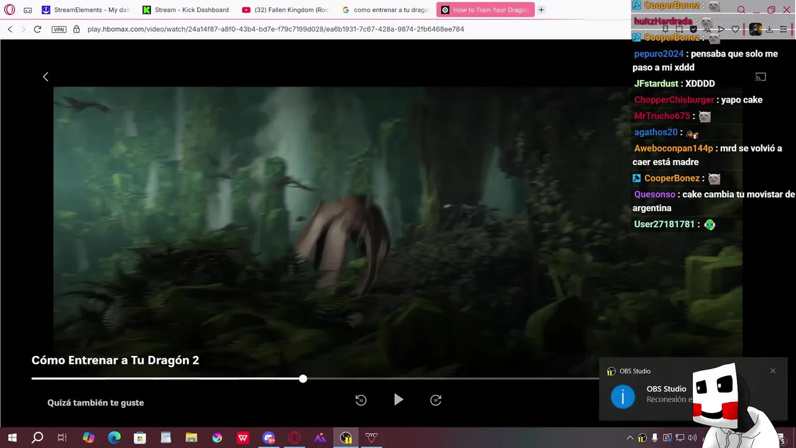Launch Microsoft Edge from taskbar
Viewport: 796px width, 448px height.
pos(114,438)
